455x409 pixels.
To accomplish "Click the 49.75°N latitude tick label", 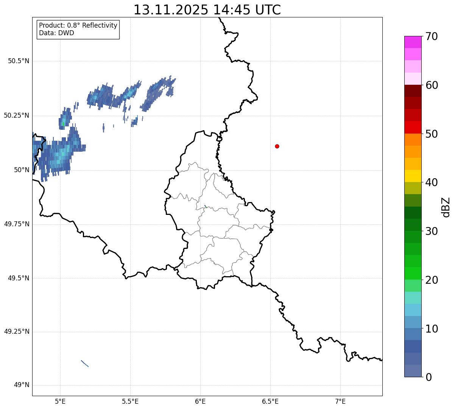I will (x=16, y=224).
